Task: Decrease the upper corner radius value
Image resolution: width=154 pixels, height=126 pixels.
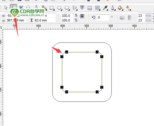Action: point(147,16)
